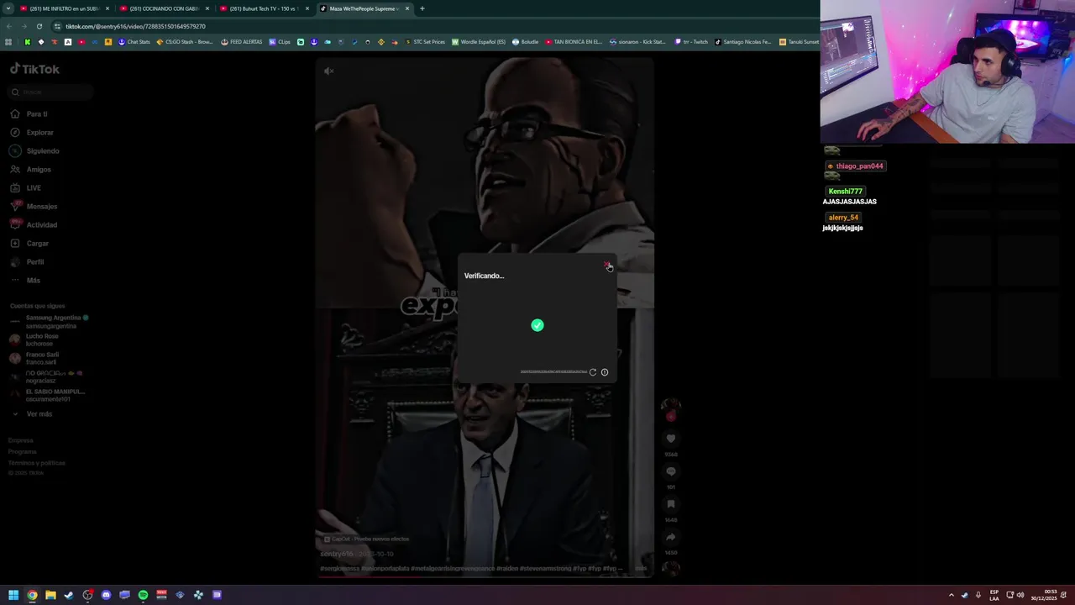Open the Tanuki Sunset bookmark
This screenshot has height=605, width=1075.
pyautogui.click(x=799, y=42)
